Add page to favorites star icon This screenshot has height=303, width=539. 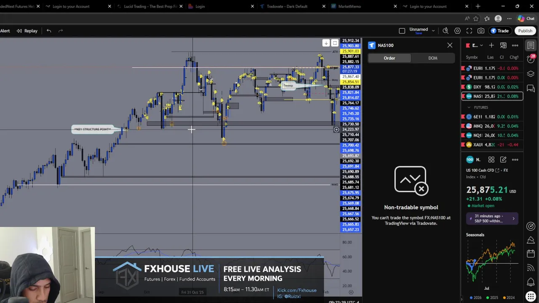click(476, 19)
